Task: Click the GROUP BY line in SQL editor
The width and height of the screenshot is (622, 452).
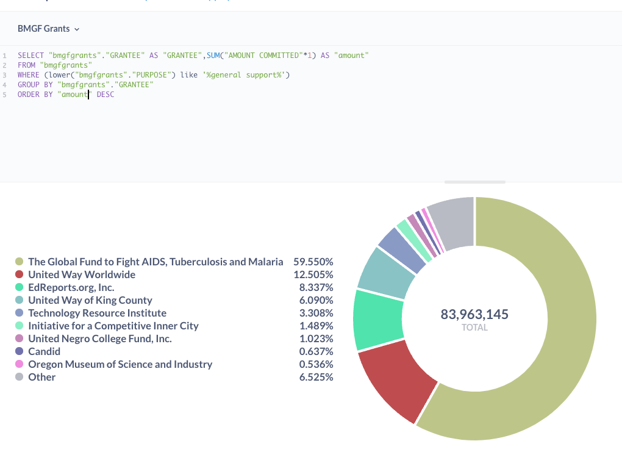Action: 85,85
